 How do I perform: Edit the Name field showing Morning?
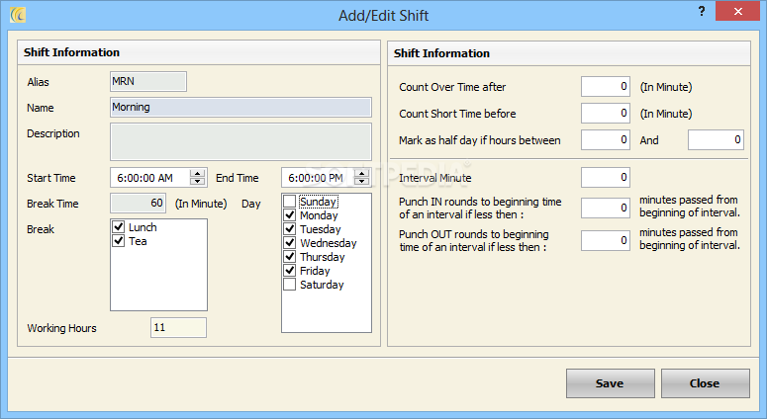point(240,108)
